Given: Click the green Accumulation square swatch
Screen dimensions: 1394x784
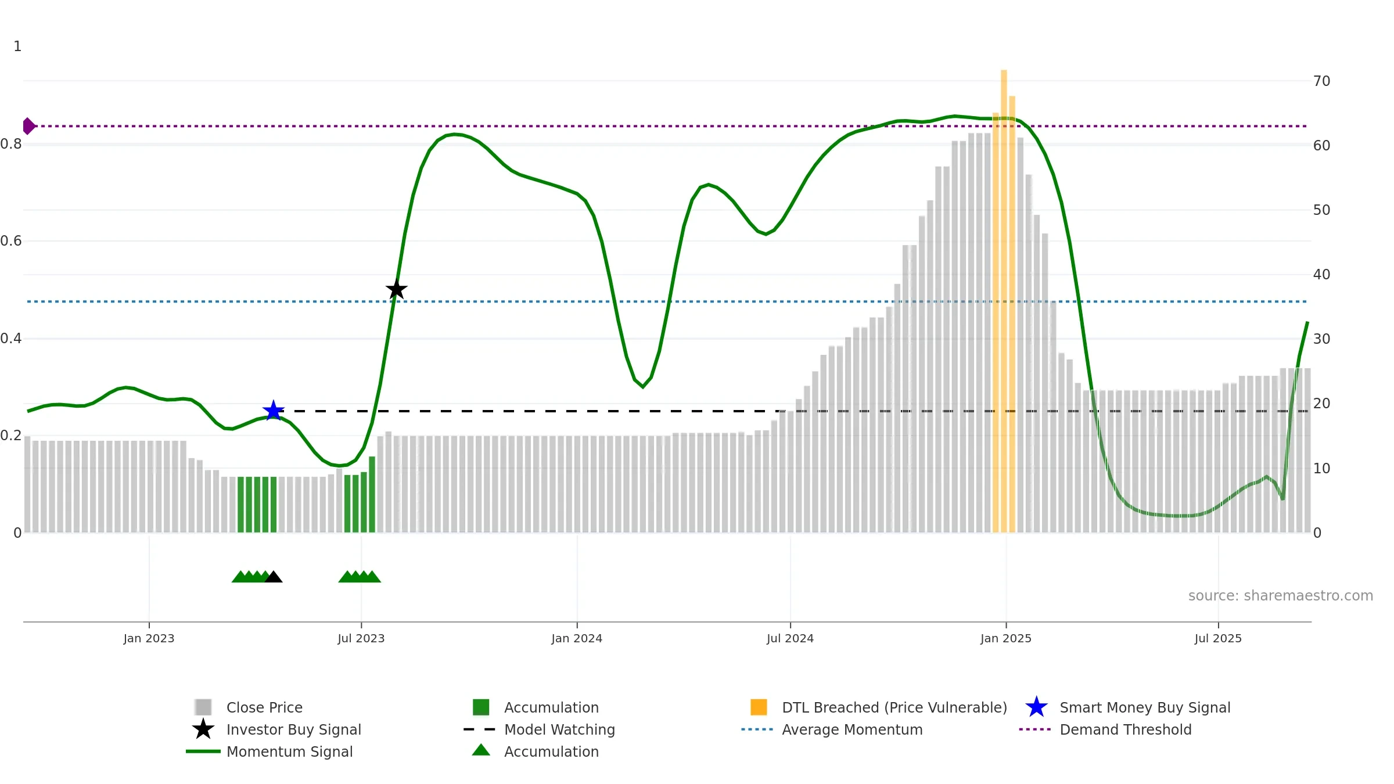Looking at the screenshot, I should coord(481,707).
